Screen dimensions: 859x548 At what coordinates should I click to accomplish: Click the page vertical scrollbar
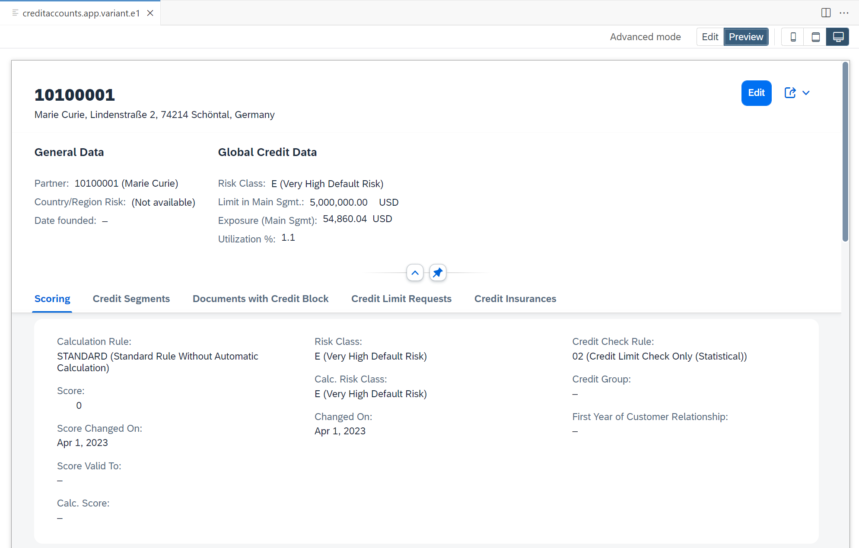[846, 152]
